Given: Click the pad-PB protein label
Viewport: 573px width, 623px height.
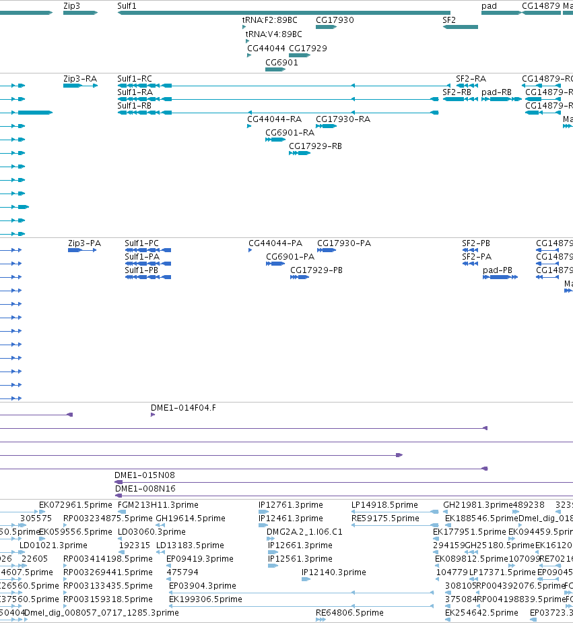Looking at the screenshot, I should tap(498, 270).
